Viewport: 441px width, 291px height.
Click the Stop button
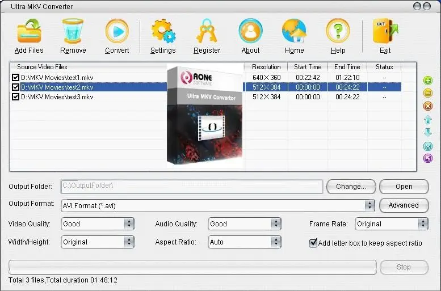pyautogui.click(x=404, y=267)
